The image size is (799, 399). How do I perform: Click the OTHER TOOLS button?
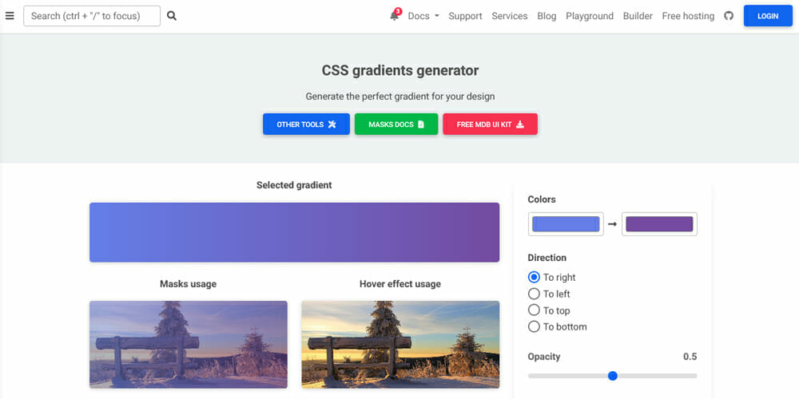point(306,124)
